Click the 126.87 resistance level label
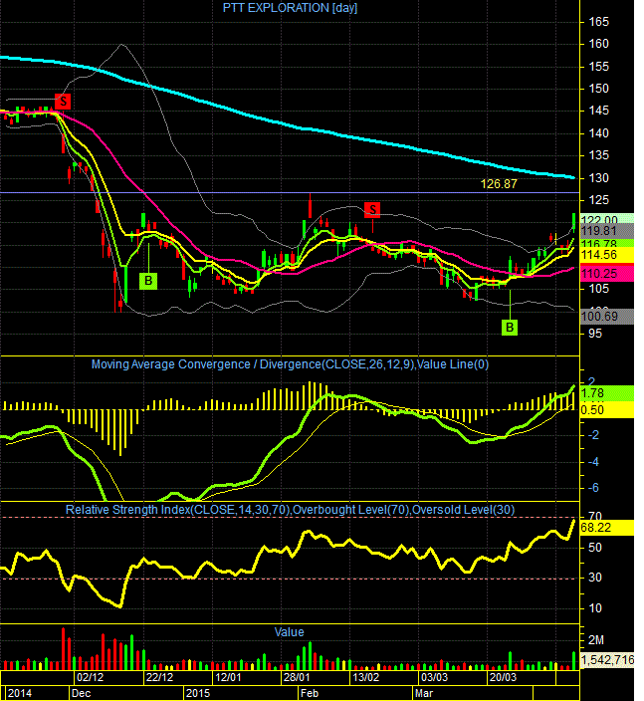This screenshot has height=701, width=644. (x=499, y=184)
